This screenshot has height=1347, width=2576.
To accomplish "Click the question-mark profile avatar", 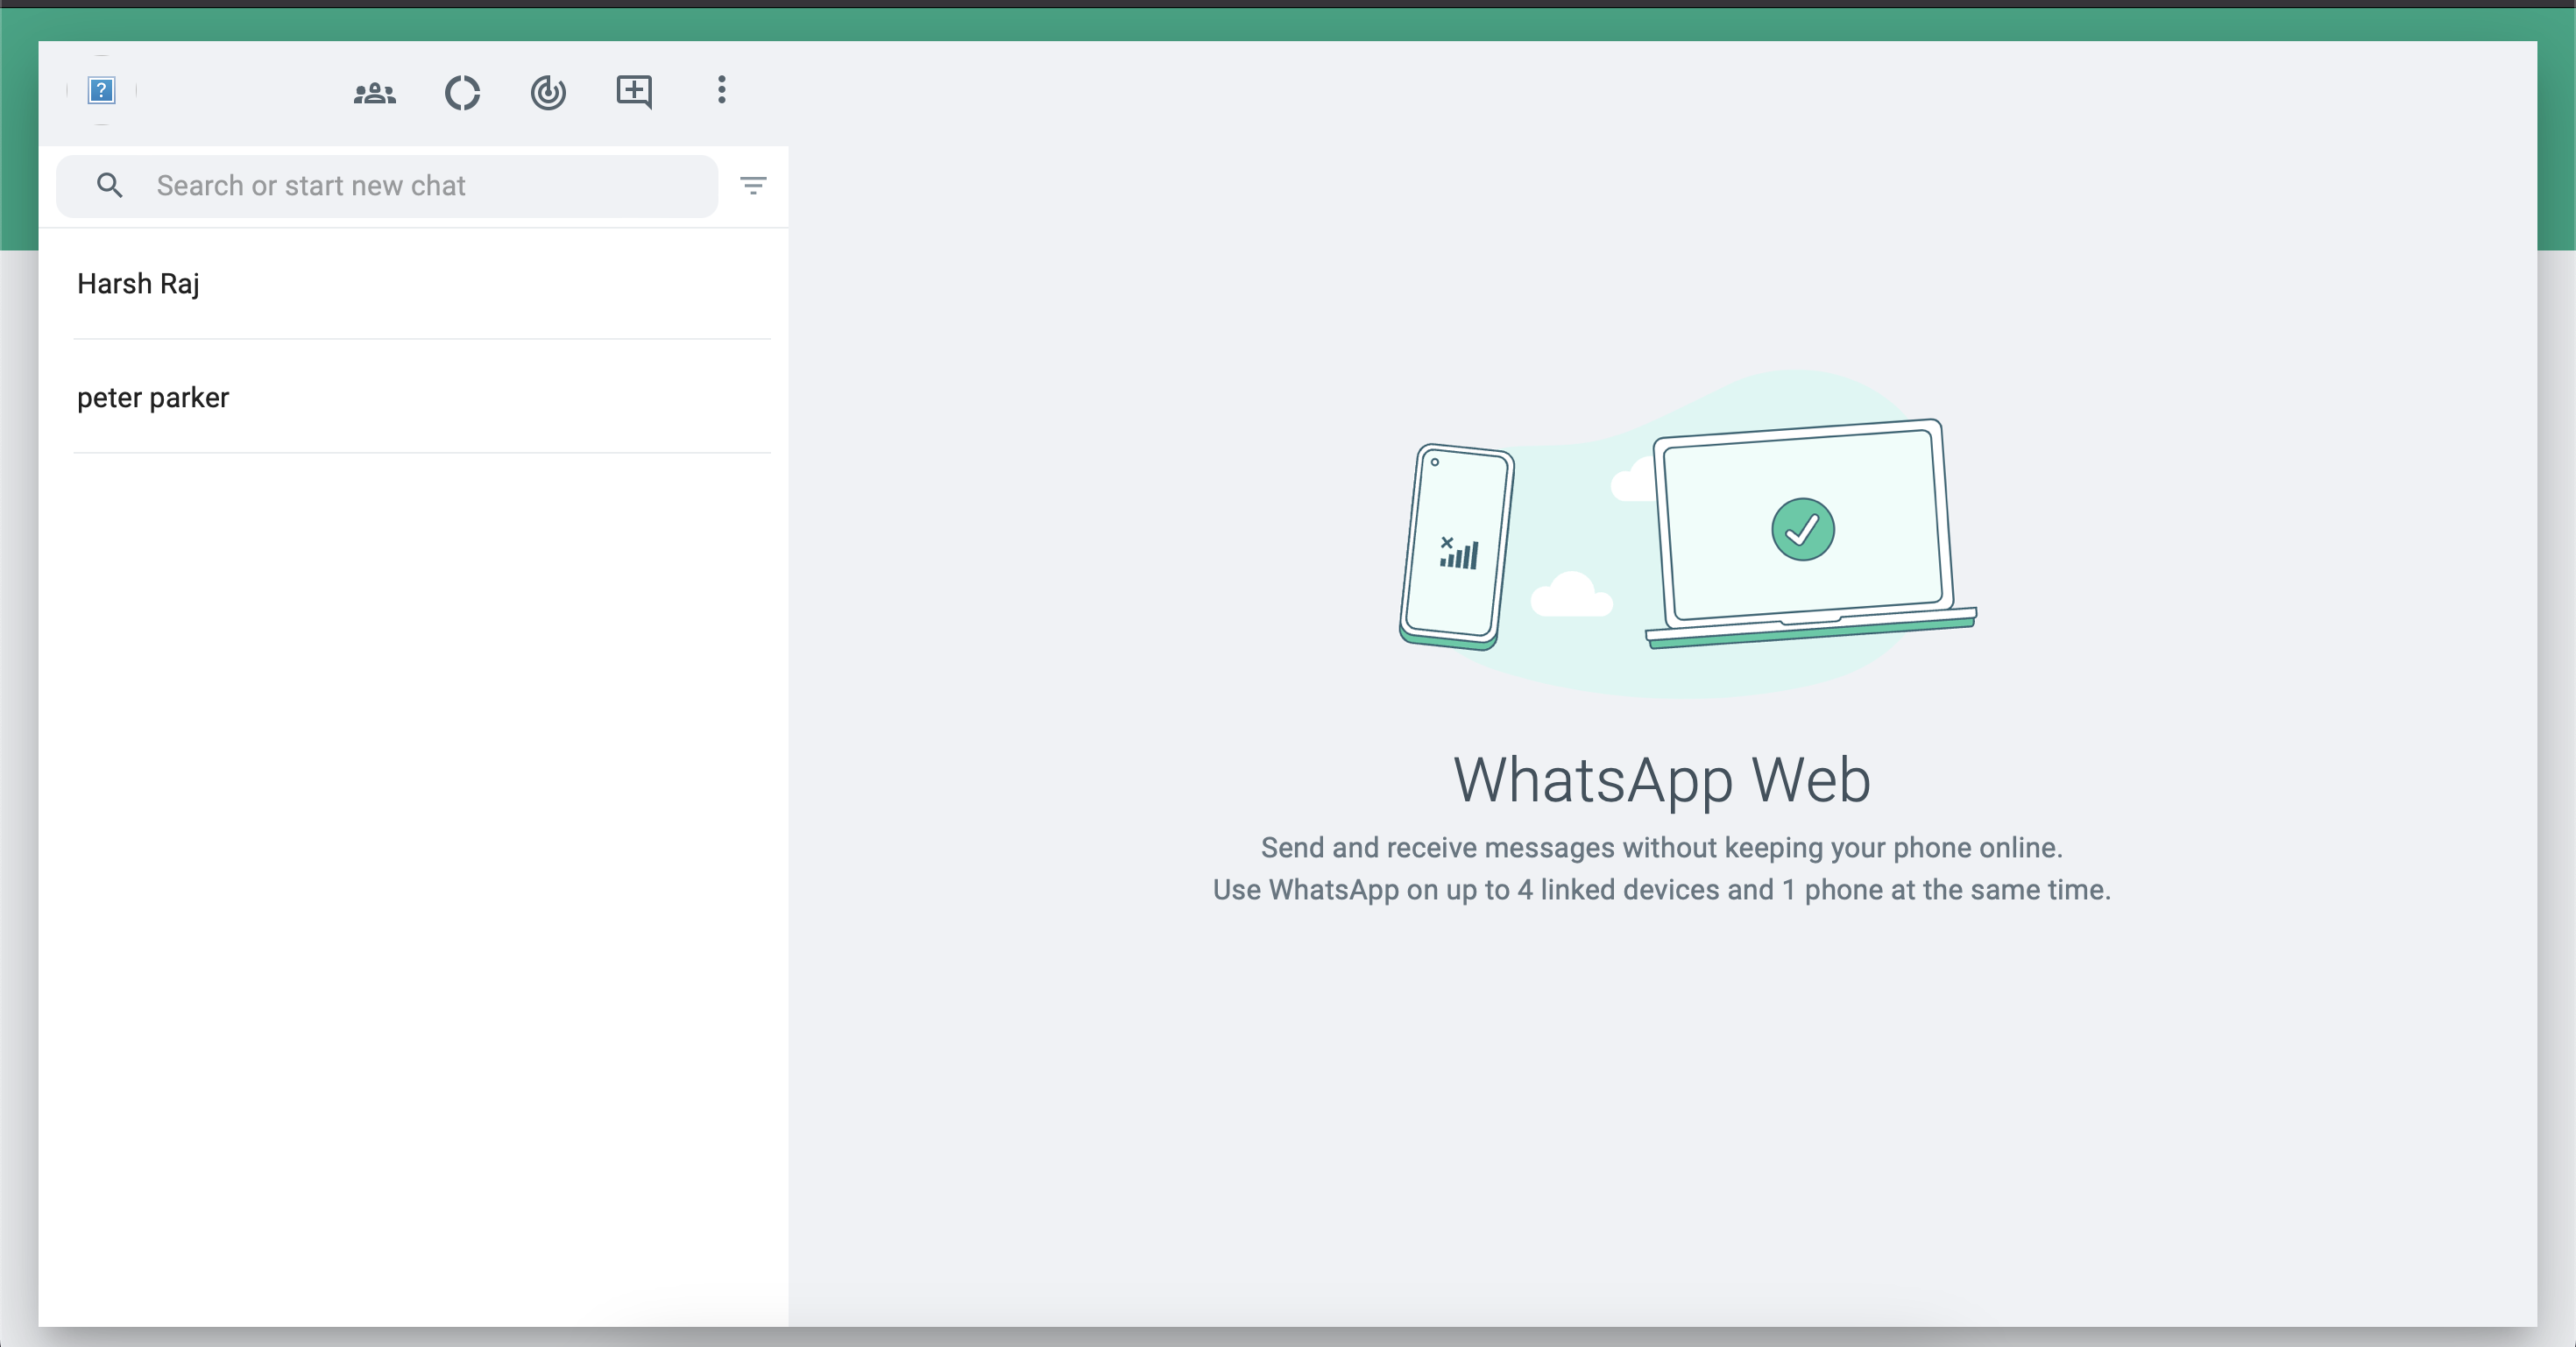I will click(101, 91).
